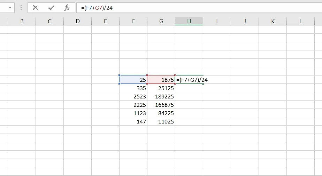Click the cell with value 147
The image size is (322, 176).
pos(133,121)
